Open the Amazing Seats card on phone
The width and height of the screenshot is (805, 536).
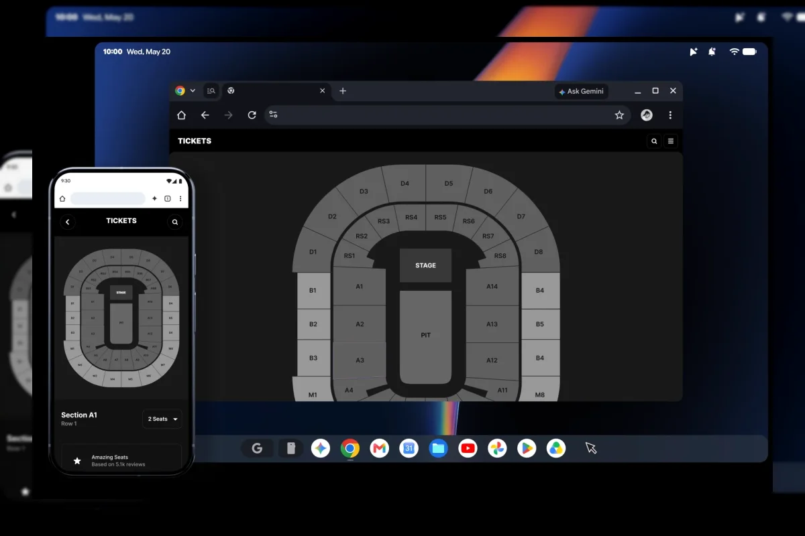pyautogui.click(x=121, y=460)
